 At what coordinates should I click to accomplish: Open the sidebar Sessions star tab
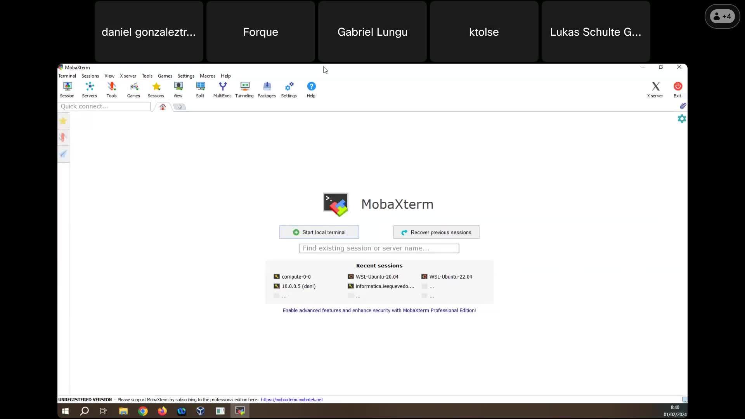63,121
